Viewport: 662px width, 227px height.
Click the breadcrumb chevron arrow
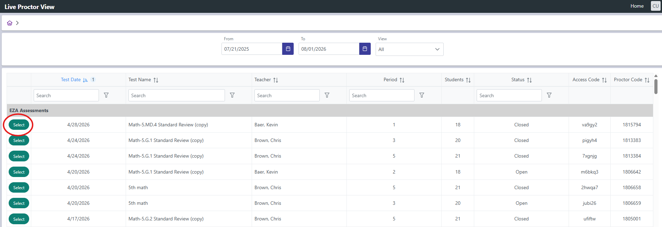click(17, 23)
